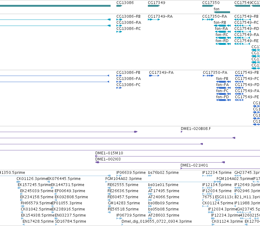260x226 pixels.
Task: Open EST EK245039.5prime
Action: pyautogui.click(x=37, y=191)
